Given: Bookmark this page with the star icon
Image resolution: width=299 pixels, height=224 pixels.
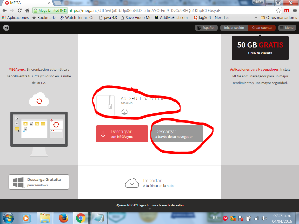Looking at the screenshot, I should [278, 11].
